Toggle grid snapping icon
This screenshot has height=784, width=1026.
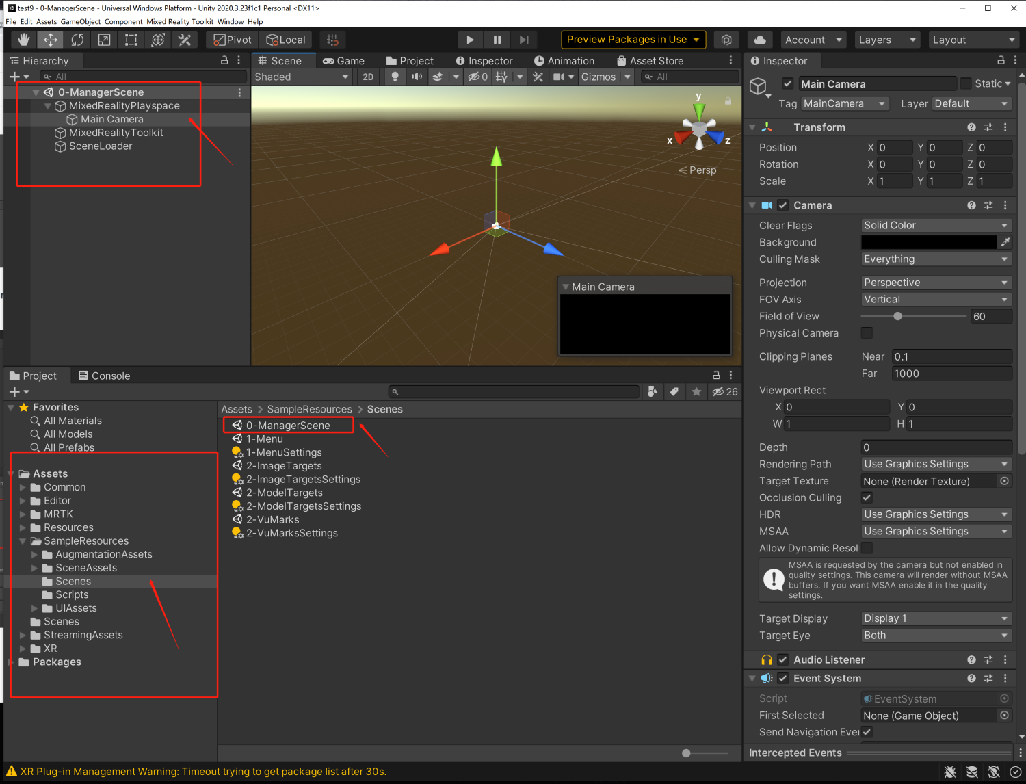(332, 40)
